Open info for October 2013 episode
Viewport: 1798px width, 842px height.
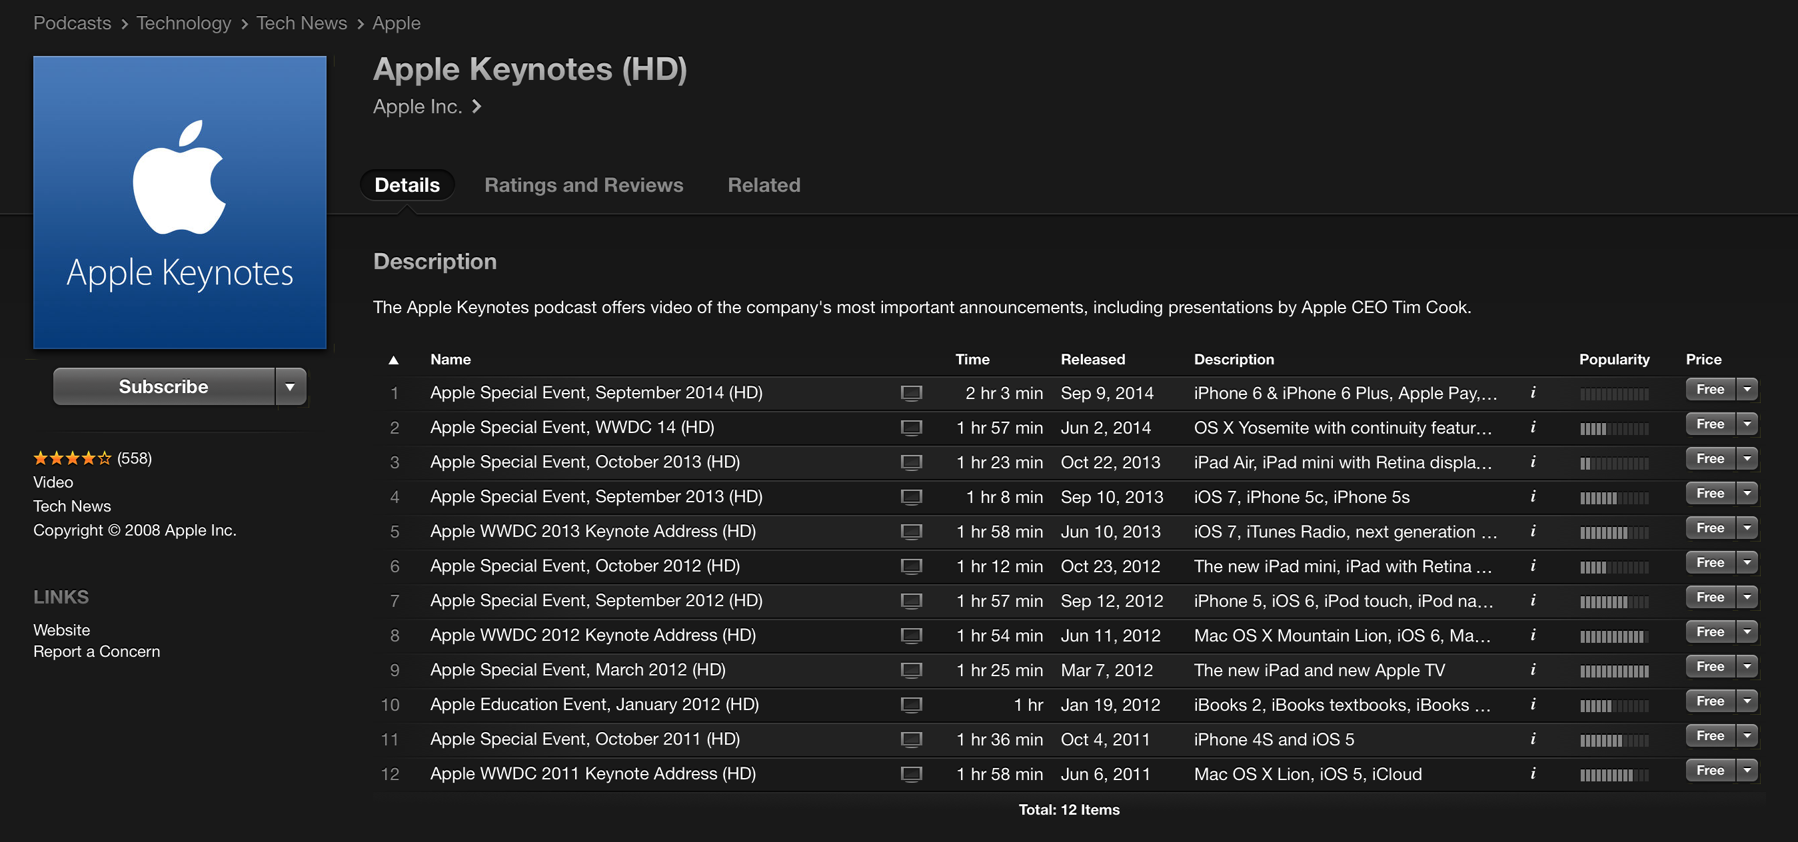[x=1533, y=462]
